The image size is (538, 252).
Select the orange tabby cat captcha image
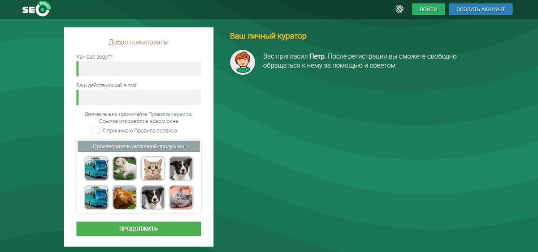pyautogui.click(x=153, y=168)
